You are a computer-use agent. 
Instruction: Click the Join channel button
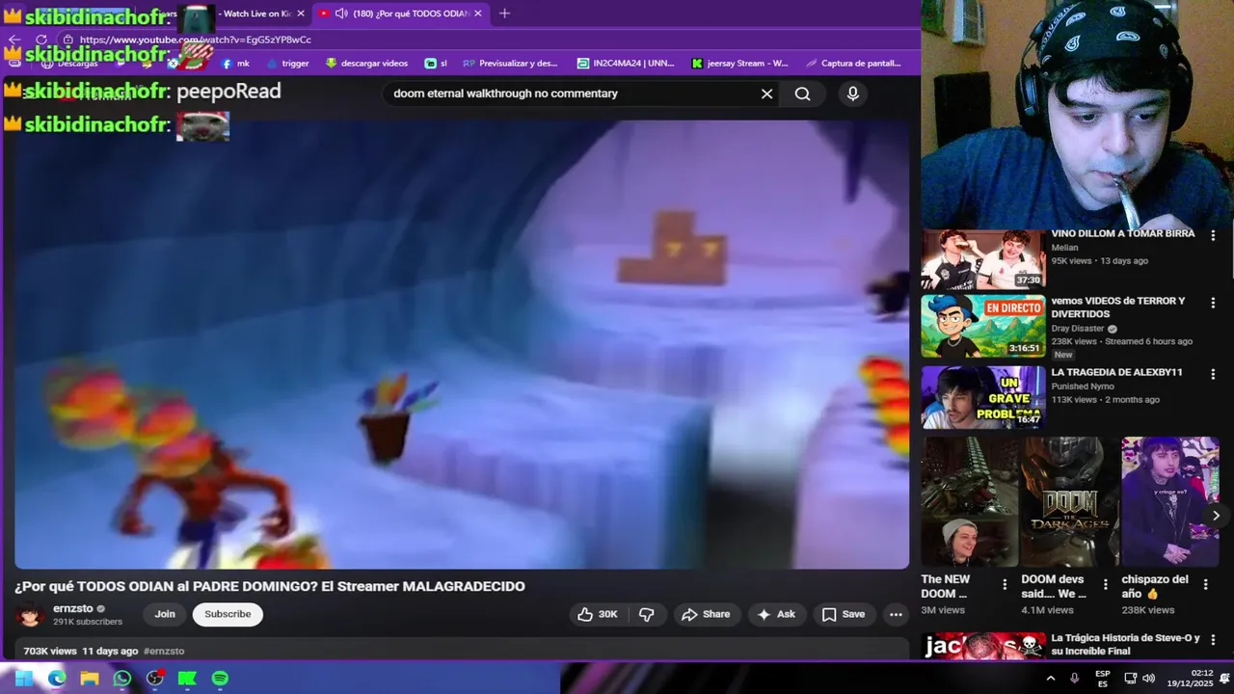click(x=165, y=614)
